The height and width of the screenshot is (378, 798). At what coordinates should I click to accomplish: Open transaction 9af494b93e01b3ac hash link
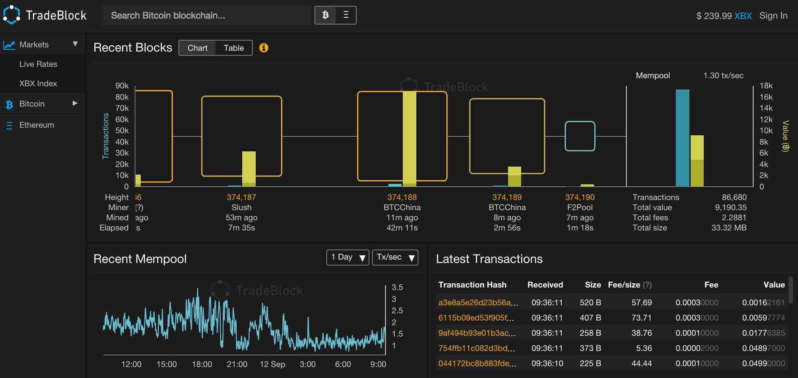[x=477, y=333]
